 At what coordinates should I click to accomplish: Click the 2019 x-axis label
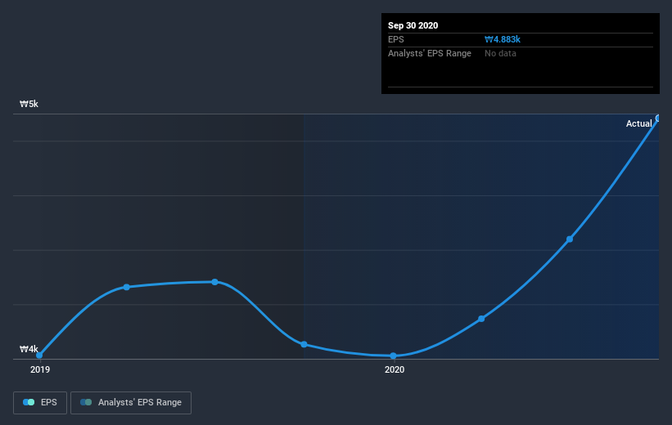[x=40, y=369]
